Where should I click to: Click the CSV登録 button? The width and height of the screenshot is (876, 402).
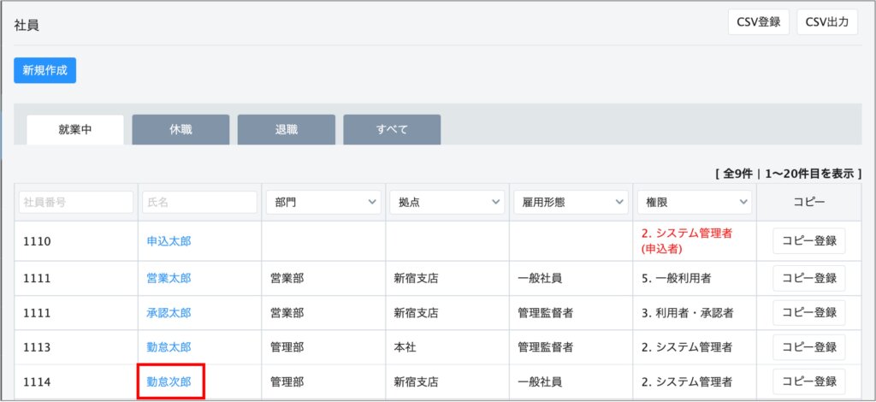[758, 22]
